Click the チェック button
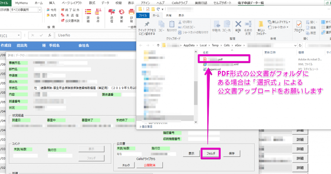This screenshot has width=331, height=174. coord(126,165)
